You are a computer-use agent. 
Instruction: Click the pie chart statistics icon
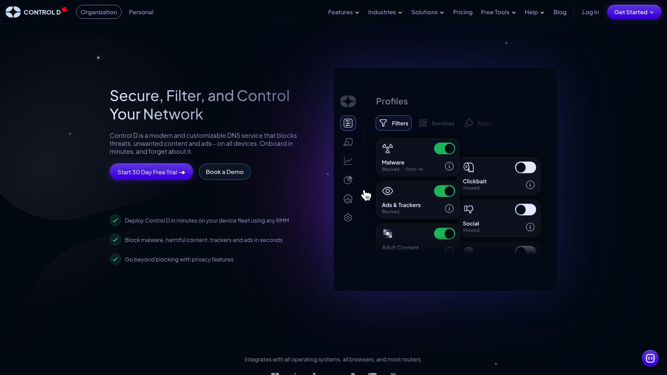pos(348,180)
